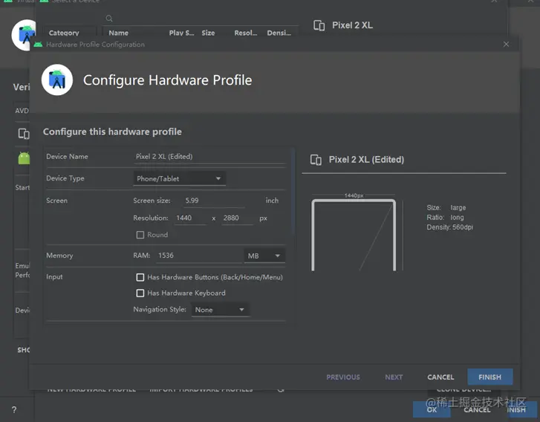540x422 pixels.
Task: Click the help question mark icon
Action: click(x=14, y=409)
